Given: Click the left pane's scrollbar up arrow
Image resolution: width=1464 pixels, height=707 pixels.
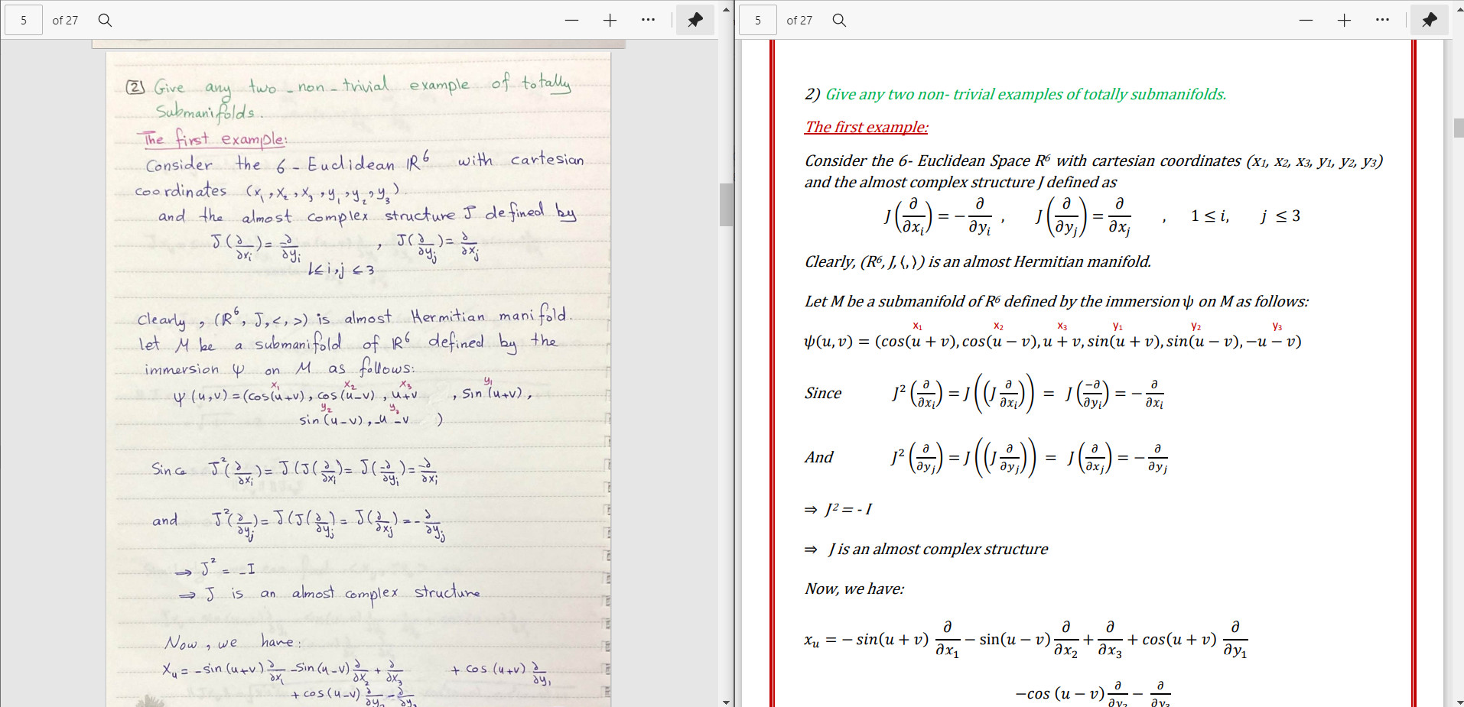Looking at the screenshot, I should [726, 9].
